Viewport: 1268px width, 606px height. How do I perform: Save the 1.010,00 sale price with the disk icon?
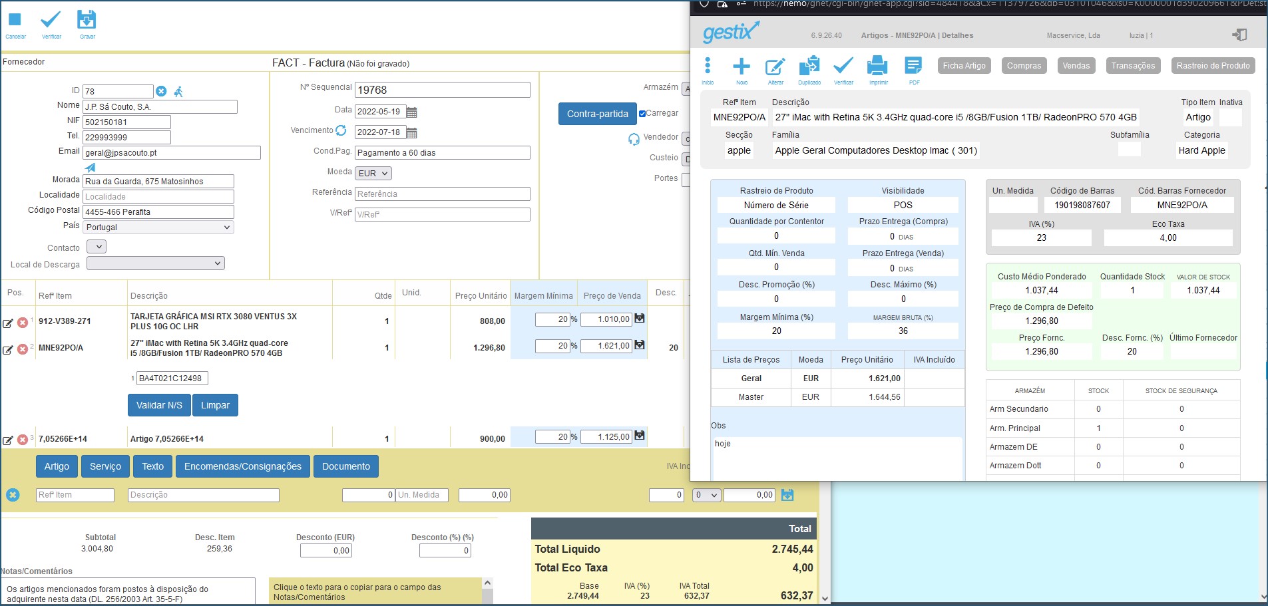coord(640,319)
